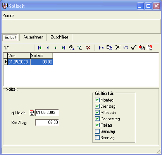The height and width of the screenshot is (155, 162).
Task: Toggle Donnerstag checkbox
Action: click(97, 119)
